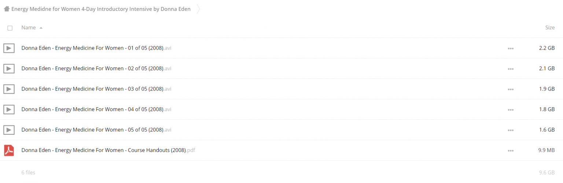Open the Course Handouts (2008) pdf file name
The width and height of the screenshot is (563, 183).
click(x=108, y=150)
